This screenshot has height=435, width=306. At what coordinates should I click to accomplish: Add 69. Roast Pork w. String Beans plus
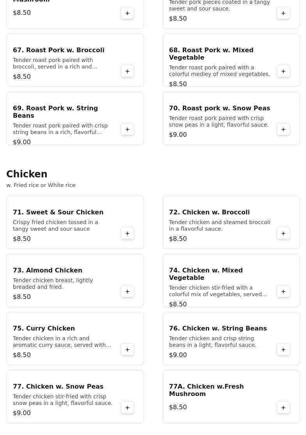[127, 129]
